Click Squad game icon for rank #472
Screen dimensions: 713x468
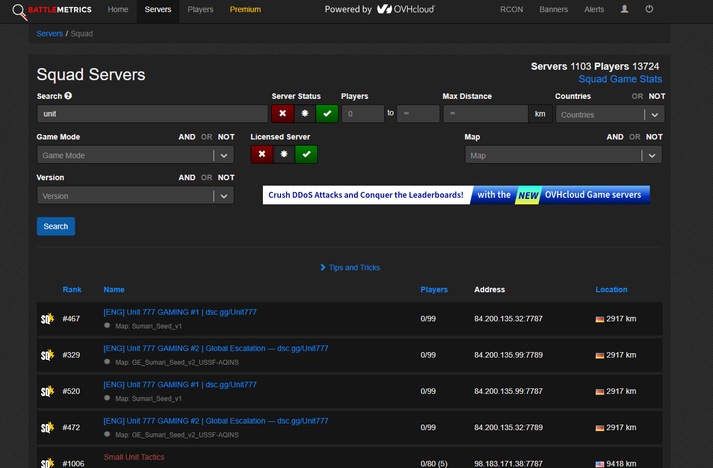point(48,427)
